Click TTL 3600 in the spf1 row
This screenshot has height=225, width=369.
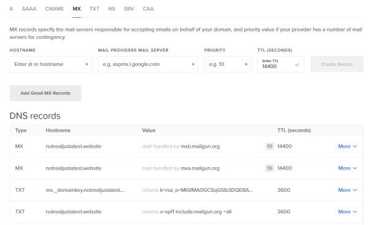[284, 211]
